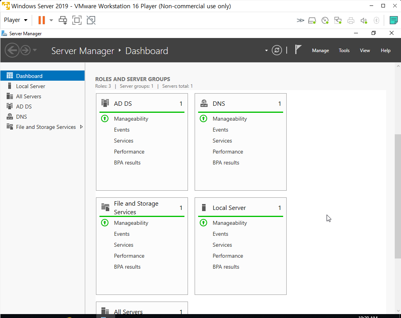401x318 pixels.
Task: Click the Server Manager forward arrow
Action: pos(25,50)
